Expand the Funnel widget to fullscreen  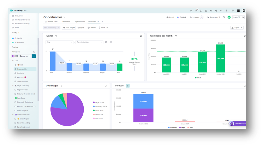click(141, 36)
